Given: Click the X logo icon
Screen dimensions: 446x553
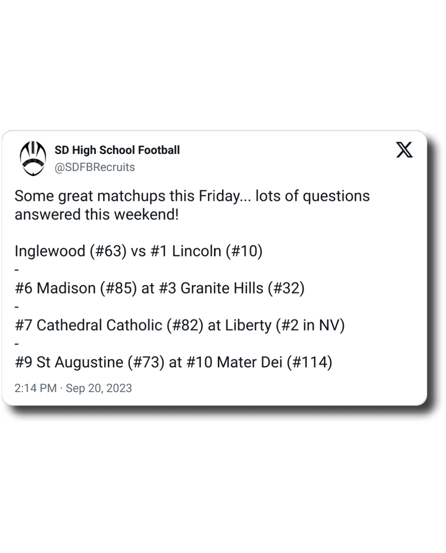Looking at the screenshot, I should click(404, 150).
